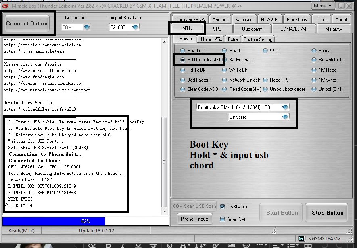Click the USB Scan button
Image resolution: width=357 pixels, height=248 pixels.
click(206, 206)
